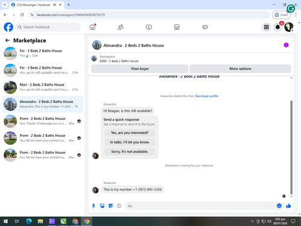
Task: Open the Video (Watch) icon
Action: [149, 27]
